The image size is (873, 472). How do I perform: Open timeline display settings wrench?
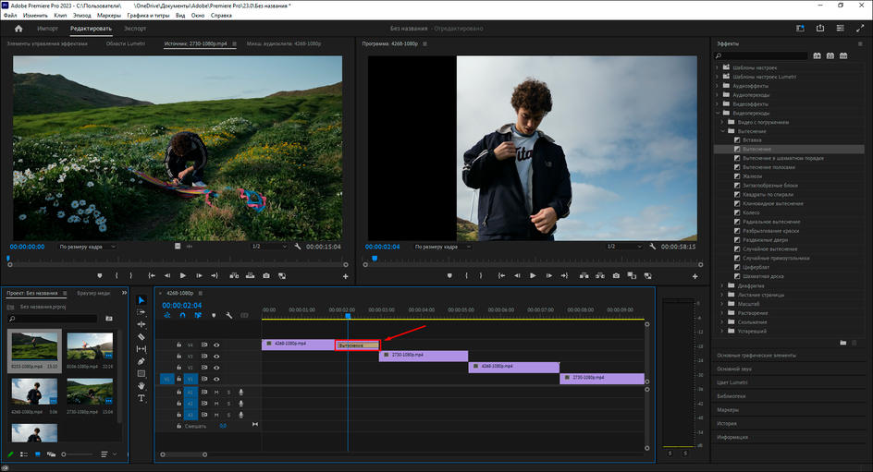[x=228, y=315]
